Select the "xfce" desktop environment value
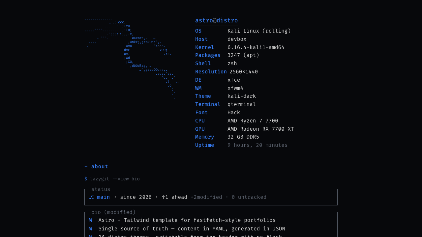The image size is (422, 237). tap(234, 80)
